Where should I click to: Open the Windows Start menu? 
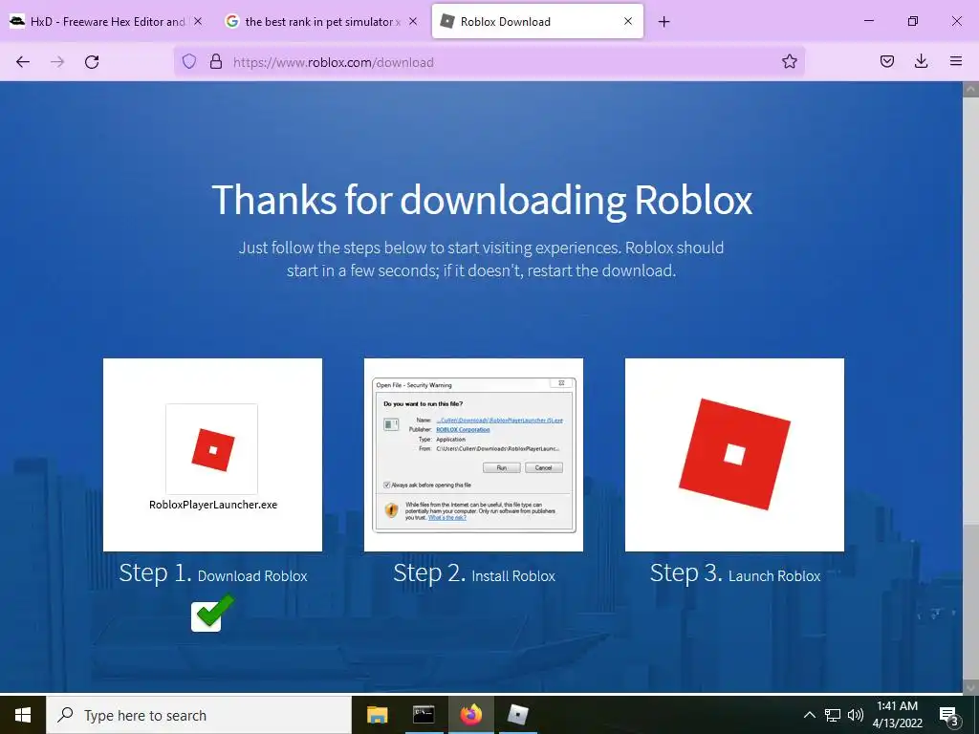point(23,715)
